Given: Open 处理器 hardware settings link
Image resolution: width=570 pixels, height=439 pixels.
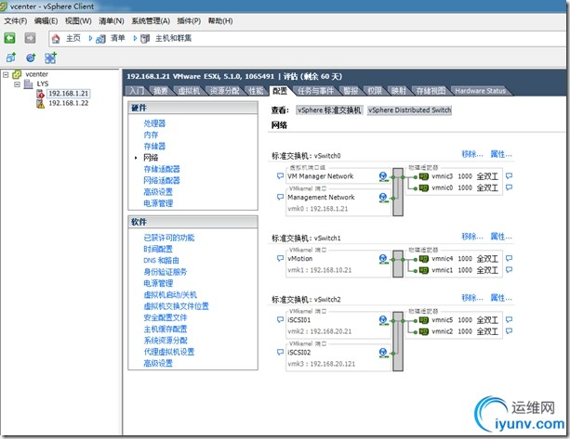Looking at the screenshot, I should pyautogui.click(x=154, y=123).
